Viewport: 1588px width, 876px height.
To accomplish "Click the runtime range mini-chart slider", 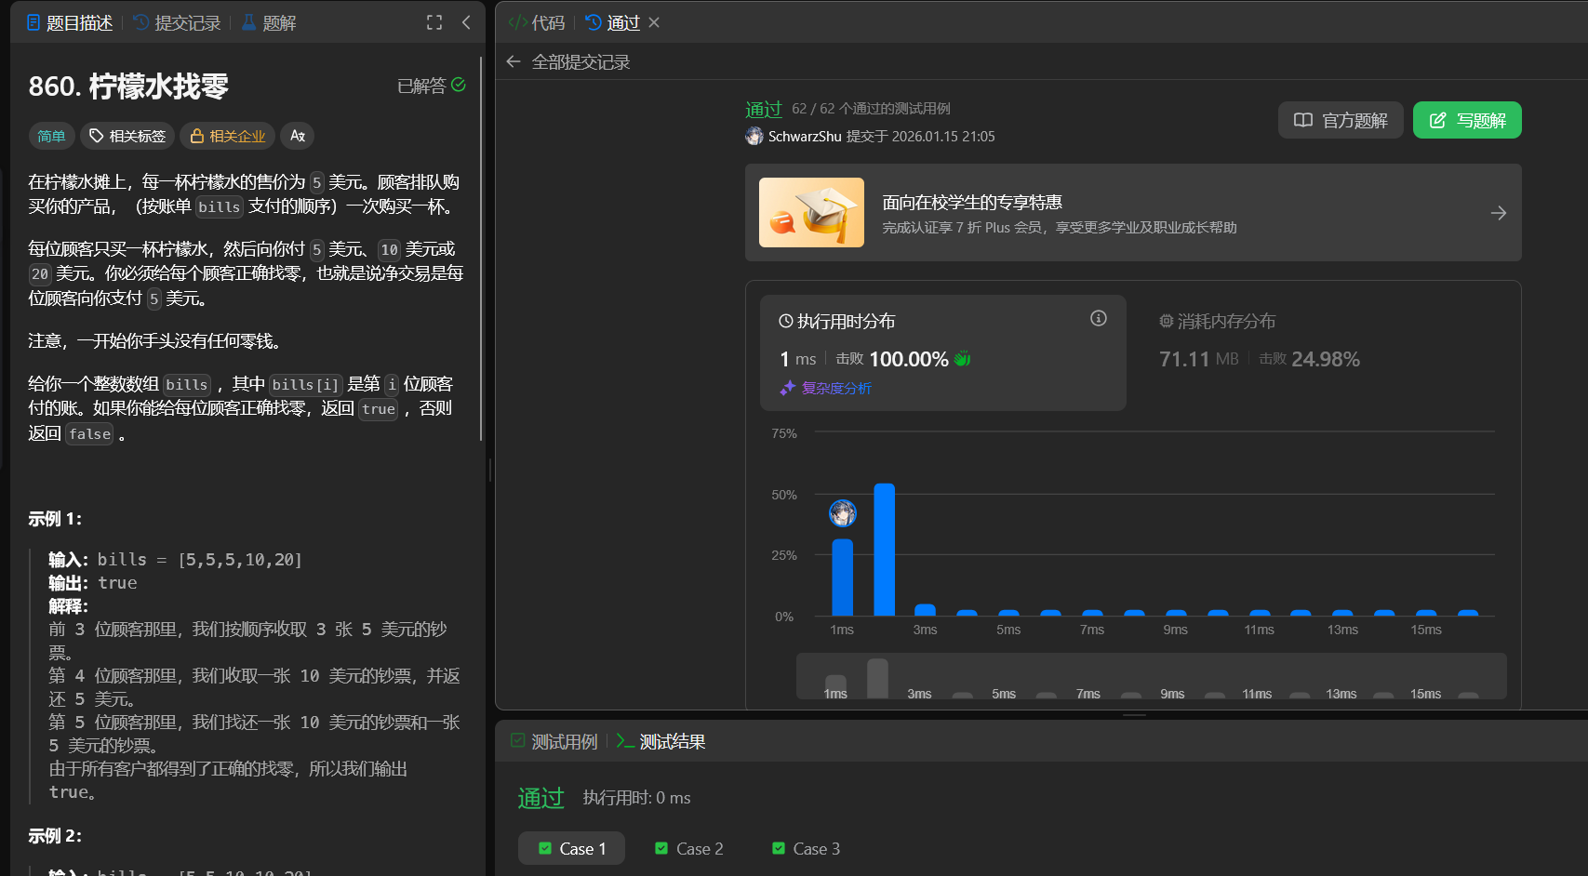I will [x=1151, y=677].
